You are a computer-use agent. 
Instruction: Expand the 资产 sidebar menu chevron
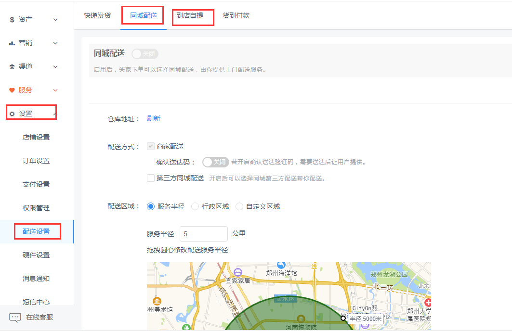click(x=55, y=20)
